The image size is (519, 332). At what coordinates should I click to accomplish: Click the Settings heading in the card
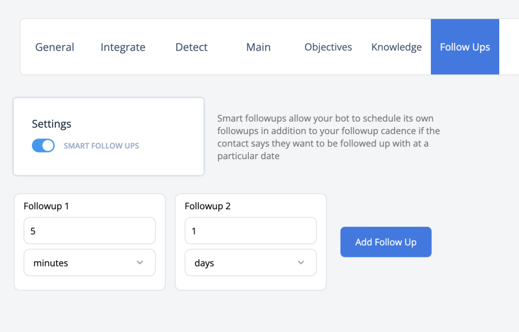[51, 124]
